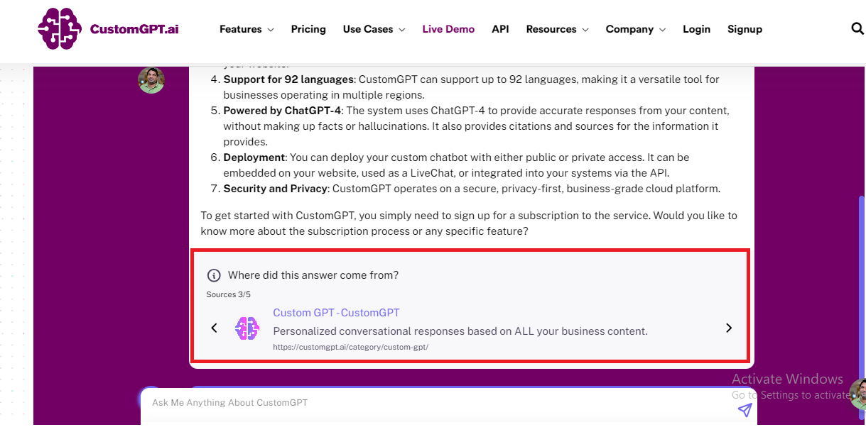Advance sources with the right arrow
The height and width of the screenshot is (427, 866).
pyautogui.click(x=728, y=328)
